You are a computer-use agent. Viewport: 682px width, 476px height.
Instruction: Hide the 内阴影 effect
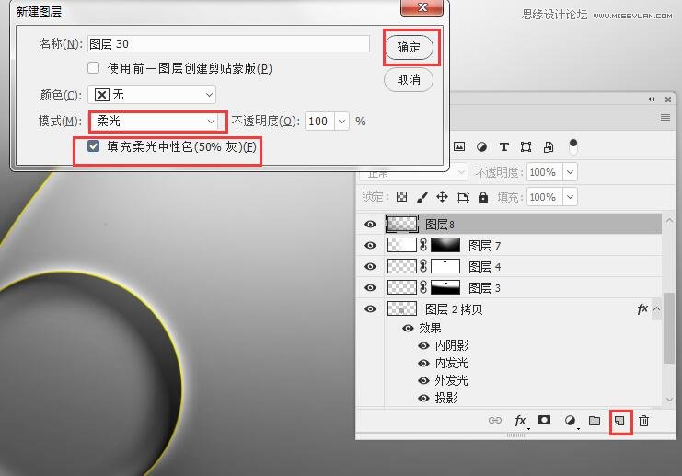tap(423, 346)
